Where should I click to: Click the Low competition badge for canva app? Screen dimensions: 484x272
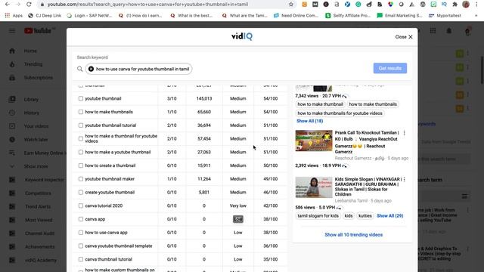click(238, 219)
